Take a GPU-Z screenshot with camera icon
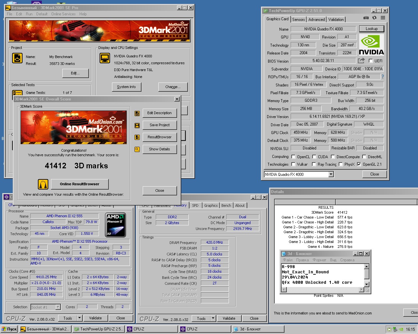This screenshot has height=334, width=418. pos(366,18)
